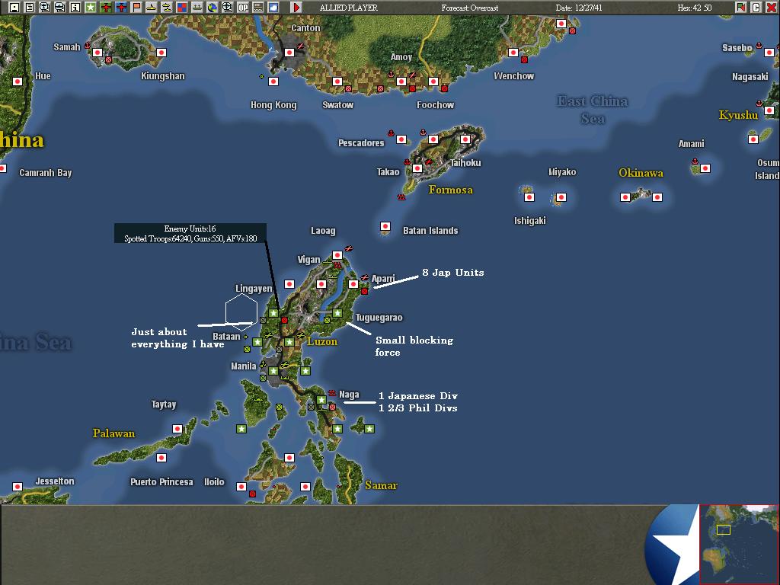This screenshot has height=585, width=780.
Task: Open the globe icon in the toolbar
Action: click(213, 7)
